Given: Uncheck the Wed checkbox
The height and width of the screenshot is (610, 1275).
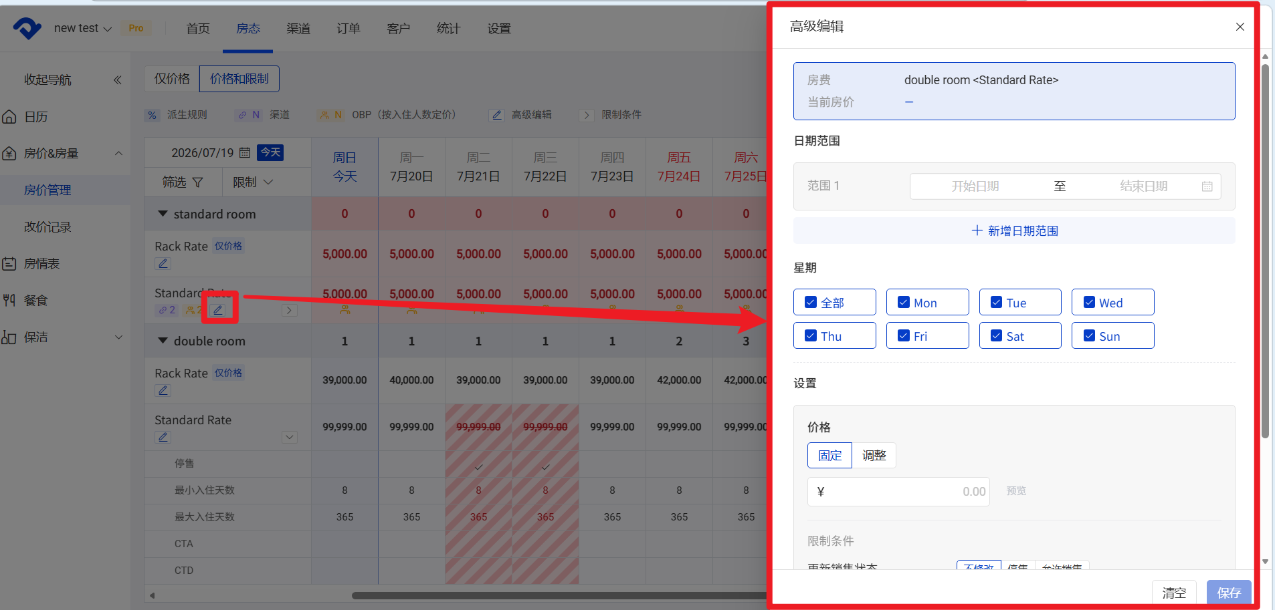Looking at the screenshot, I should click(x=1088, y=303).
